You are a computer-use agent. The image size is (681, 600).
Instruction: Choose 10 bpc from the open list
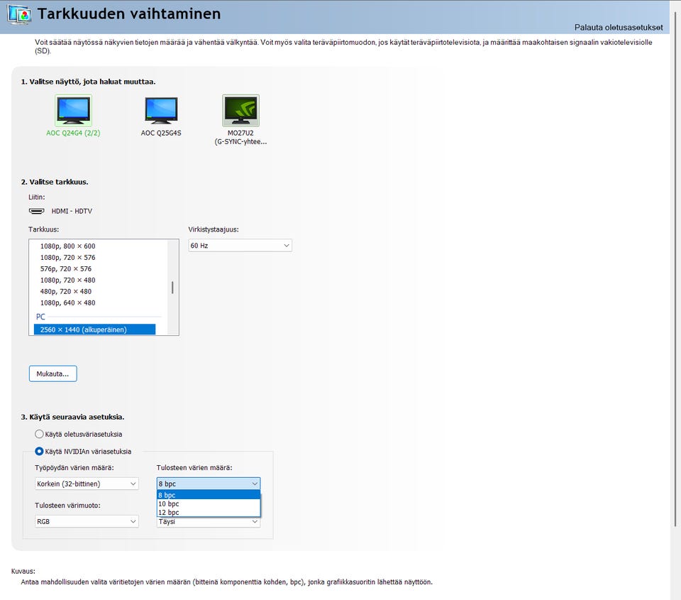[x=209, y=503]
